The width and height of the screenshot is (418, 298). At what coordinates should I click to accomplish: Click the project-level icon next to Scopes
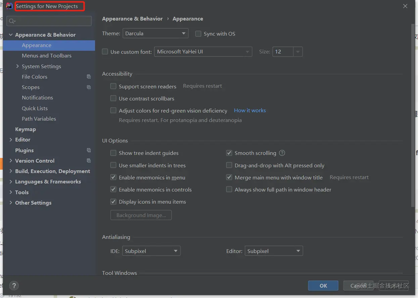point(89,87)
